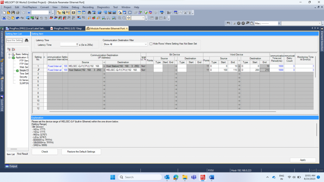Click the table's horizontal scrollbar
The width and height of the screenshot is (324, 182).
click(163, 112)
